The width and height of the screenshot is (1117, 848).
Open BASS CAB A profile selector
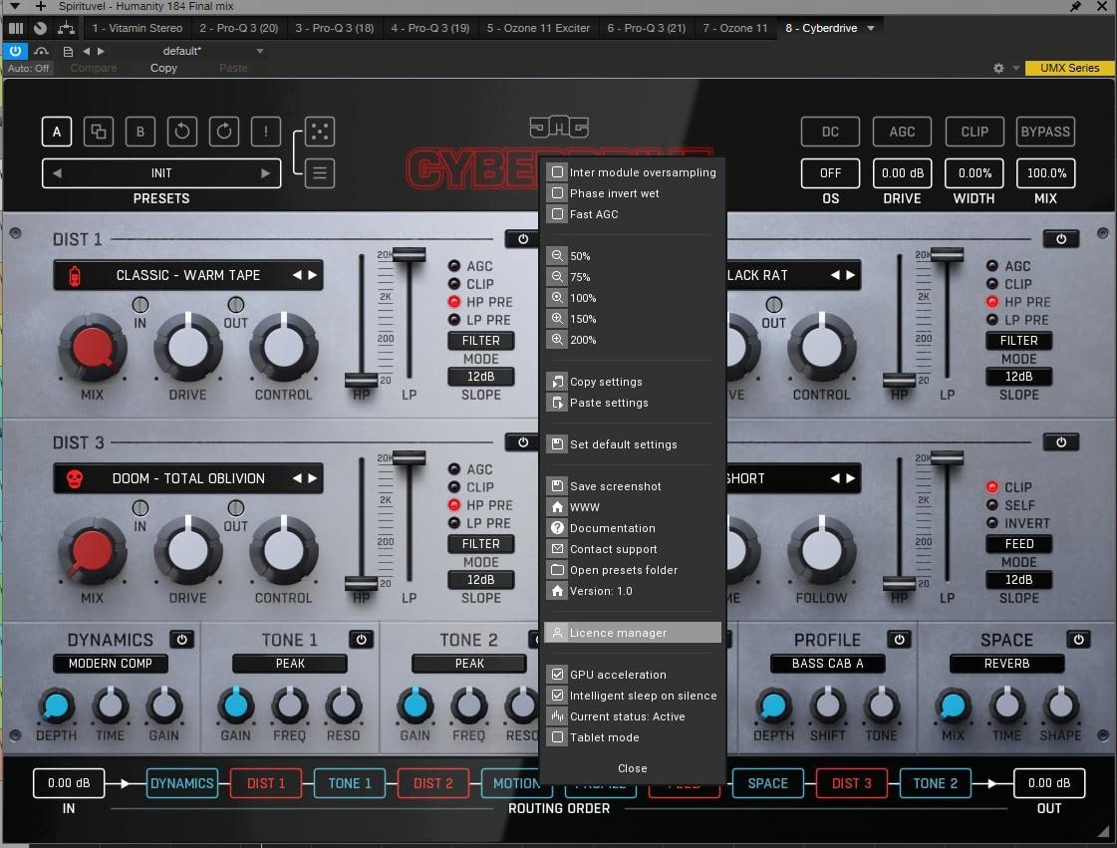tap(828, 664)
